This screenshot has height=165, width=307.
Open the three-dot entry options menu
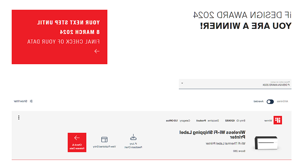pyautogui.click(x=19, y=118)
